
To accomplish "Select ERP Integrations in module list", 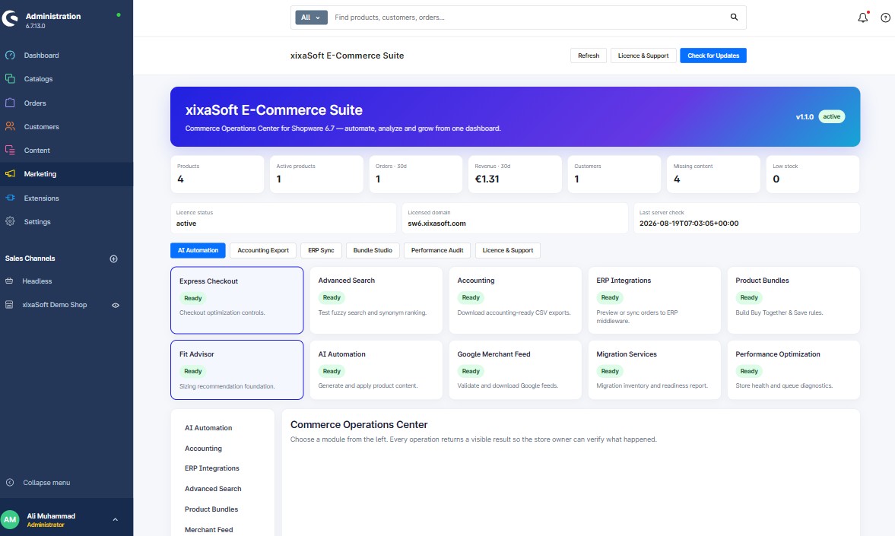I will click(x=211, y=468).
